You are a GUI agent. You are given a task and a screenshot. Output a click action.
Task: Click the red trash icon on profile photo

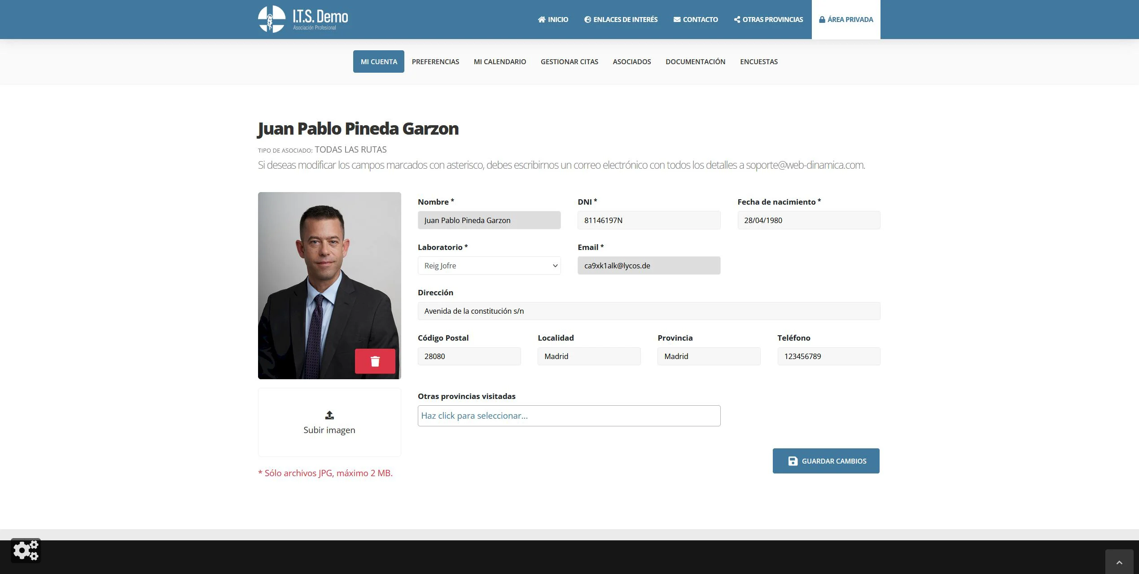[x=375, y=361]
